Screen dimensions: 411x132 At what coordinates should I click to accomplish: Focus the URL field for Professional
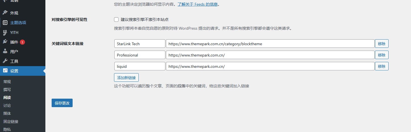point(270,55)
